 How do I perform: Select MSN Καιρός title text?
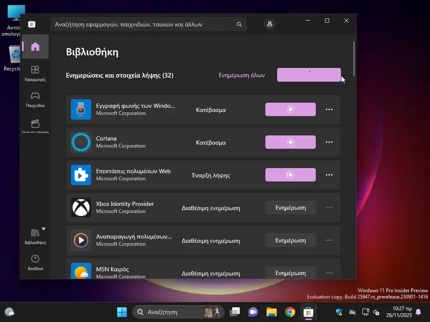112,269
